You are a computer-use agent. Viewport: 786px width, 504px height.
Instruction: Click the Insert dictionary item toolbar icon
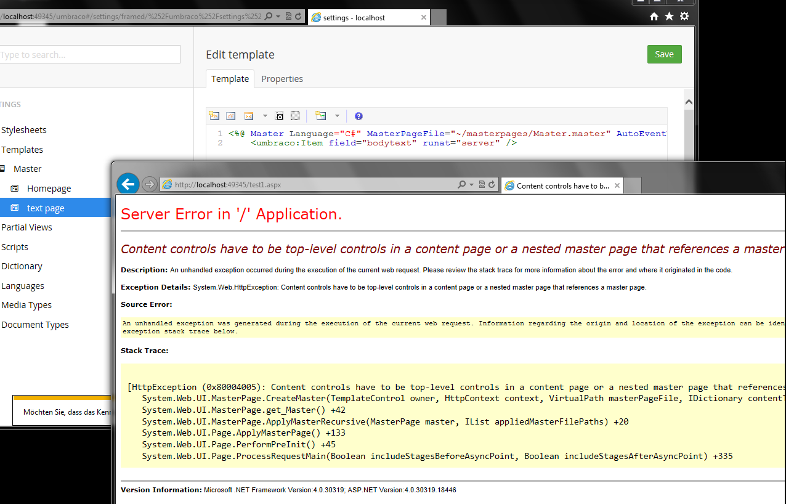tap(231, 116)
